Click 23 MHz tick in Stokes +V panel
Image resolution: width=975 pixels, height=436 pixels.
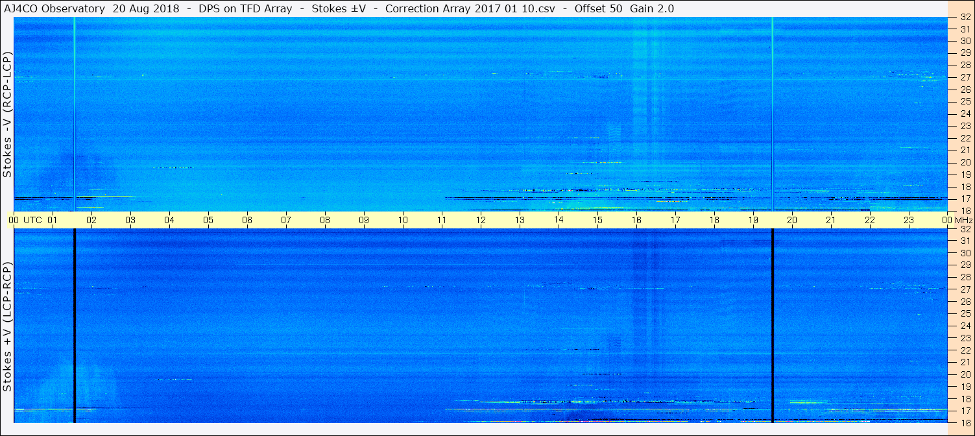tap(965, 338)
